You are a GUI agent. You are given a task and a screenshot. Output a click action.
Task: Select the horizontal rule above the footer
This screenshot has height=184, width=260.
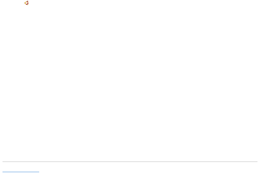[x=130, y=162]
